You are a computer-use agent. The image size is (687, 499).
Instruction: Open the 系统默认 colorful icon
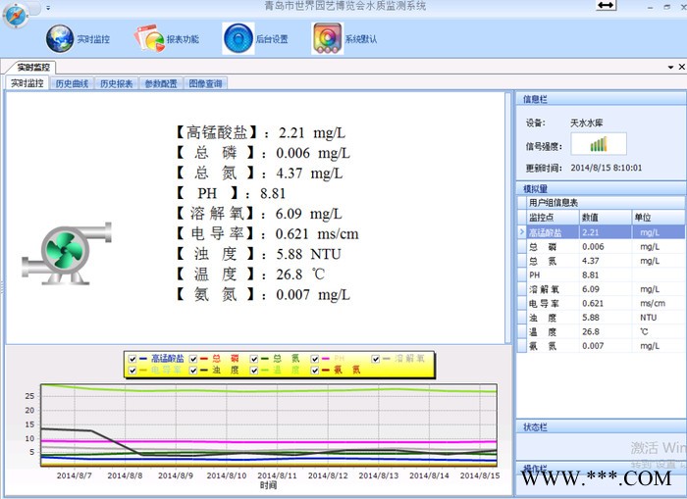point(327,38)
